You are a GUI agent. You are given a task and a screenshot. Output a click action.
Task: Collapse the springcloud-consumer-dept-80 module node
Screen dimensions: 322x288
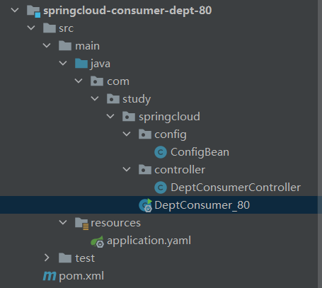tap(15, 10)
